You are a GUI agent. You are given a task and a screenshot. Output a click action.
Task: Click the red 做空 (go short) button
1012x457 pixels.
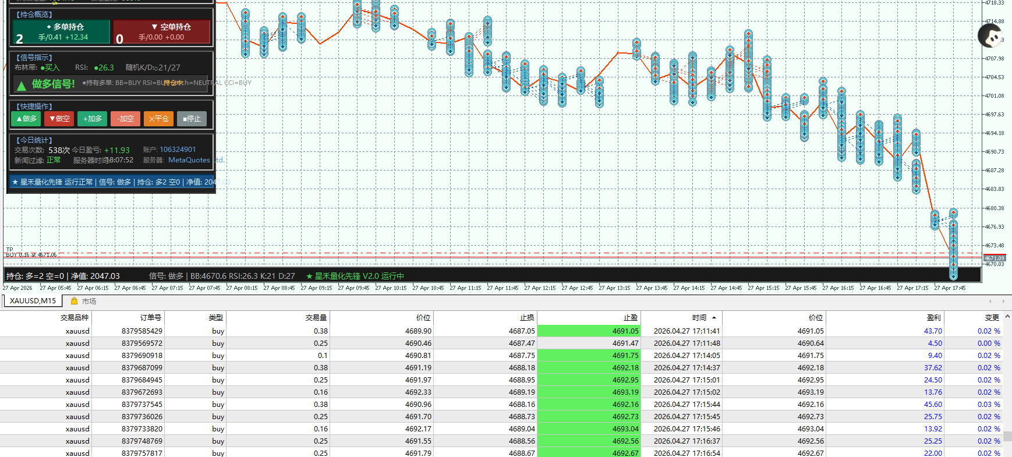tap(59, 119)
